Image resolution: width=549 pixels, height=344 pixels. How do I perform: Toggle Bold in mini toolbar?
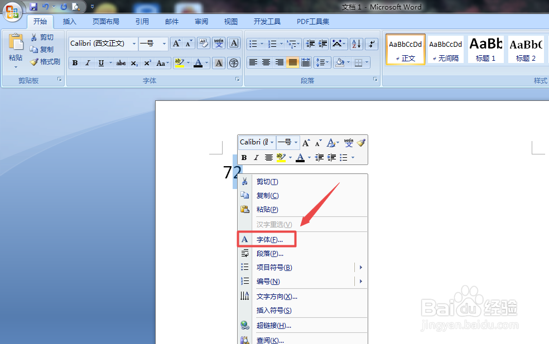[x=244, y=157]
